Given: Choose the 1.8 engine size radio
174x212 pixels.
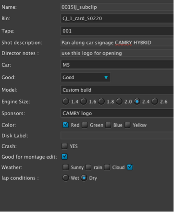Looking at the screenshot, I should coord(101,102).
